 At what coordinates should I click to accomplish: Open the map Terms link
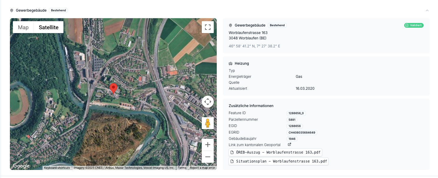pyautogui.click(x=182, y=168)
